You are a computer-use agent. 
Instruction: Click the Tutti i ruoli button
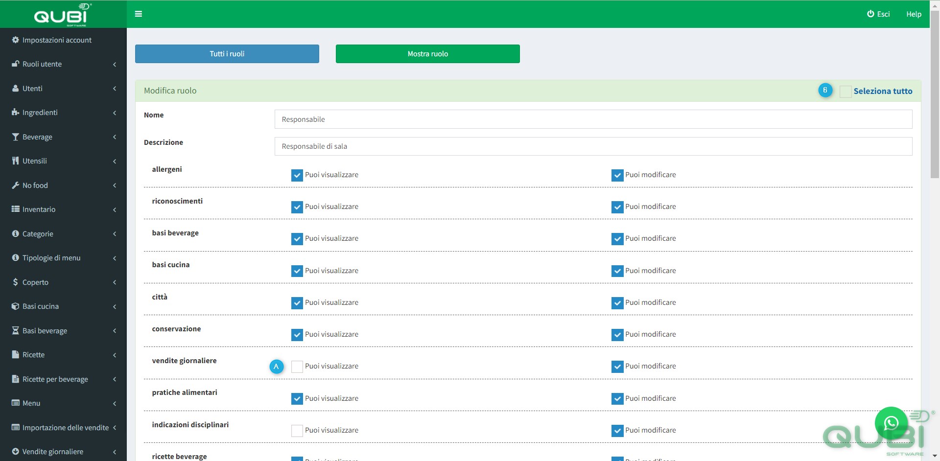[227, 54]
